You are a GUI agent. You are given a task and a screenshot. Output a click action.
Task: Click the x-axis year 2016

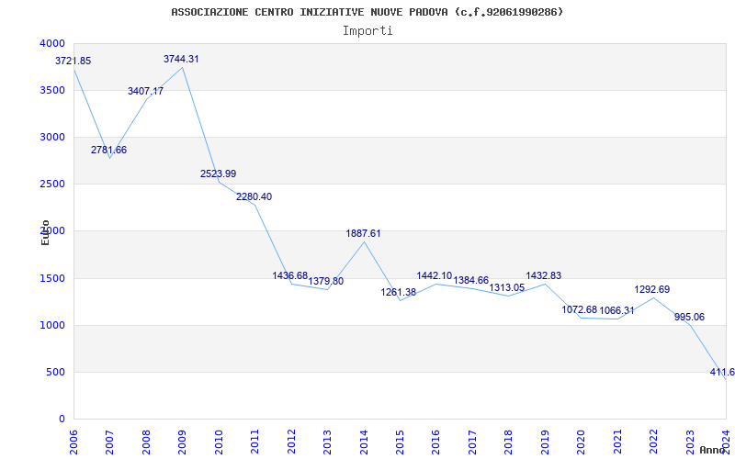(435, 442)
